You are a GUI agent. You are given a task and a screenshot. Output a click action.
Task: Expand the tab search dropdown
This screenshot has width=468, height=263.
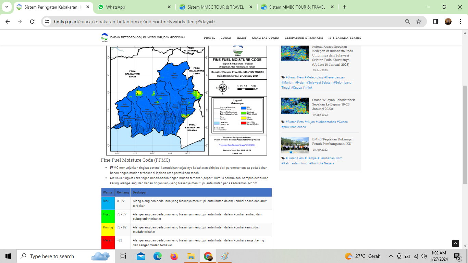(x=7, y=7)
